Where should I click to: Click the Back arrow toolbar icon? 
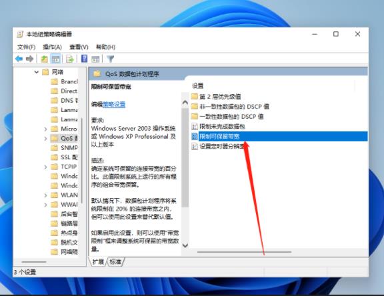[x=19, y=59]
